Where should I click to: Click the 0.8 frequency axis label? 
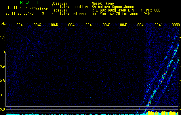2,80
